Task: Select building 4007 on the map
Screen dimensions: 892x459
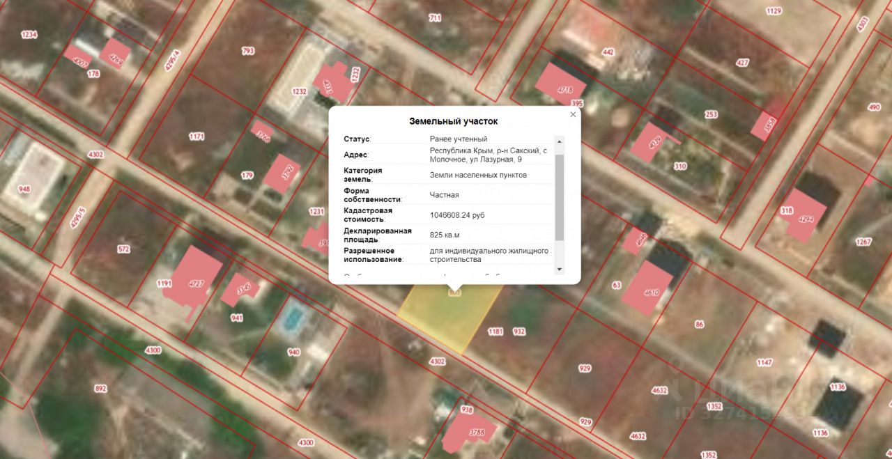Action: click(79, 59)
